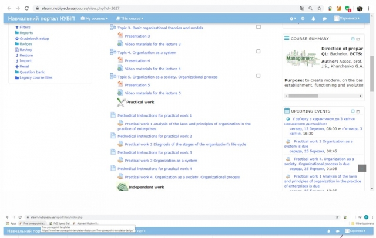Click the Presentation 3 PowerPoint icon
Image resolution: width=376 pixels, height=238 pixels.
click(120, 35)
